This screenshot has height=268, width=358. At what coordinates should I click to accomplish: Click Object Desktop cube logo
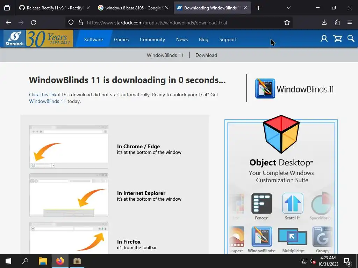(x=281, y=134)
